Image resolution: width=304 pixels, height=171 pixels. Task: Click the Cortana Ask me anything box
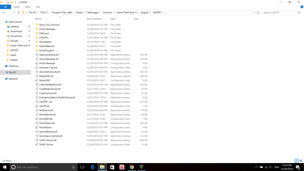(x=43, y=167)
